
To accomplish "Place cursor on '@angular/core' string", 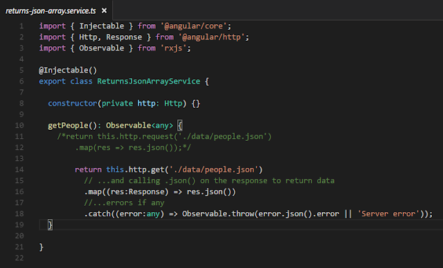I will tap(194, 26).
